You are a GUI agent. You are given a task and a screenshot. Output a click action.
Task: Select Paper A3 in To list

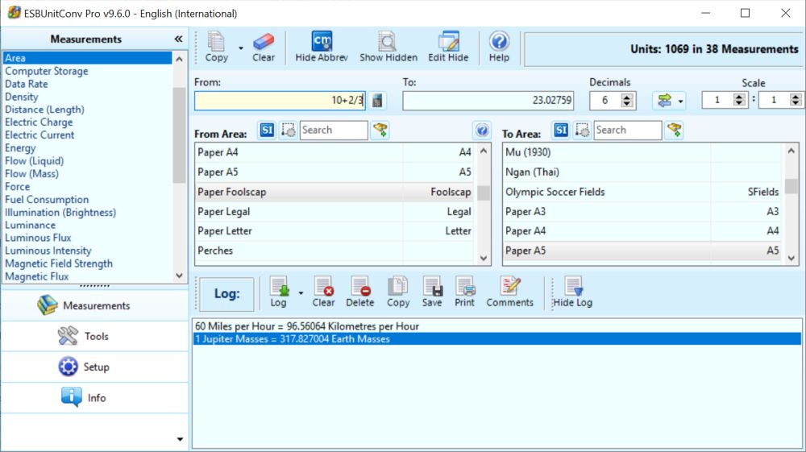(642, 212)
